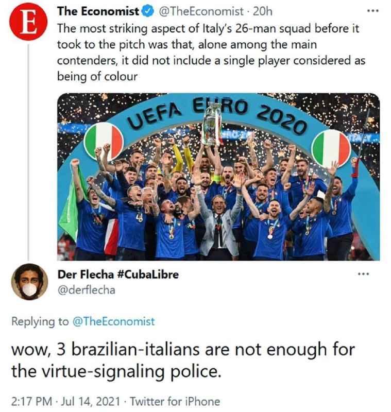Open the @derflecha handle
391x412 pixels.
tap(86, 290)
